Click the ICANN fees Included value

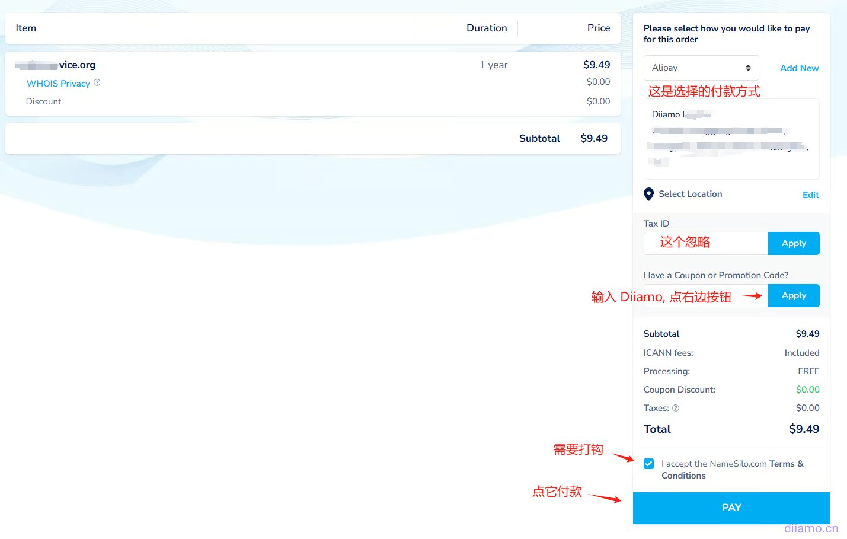(x=802, y=353)
